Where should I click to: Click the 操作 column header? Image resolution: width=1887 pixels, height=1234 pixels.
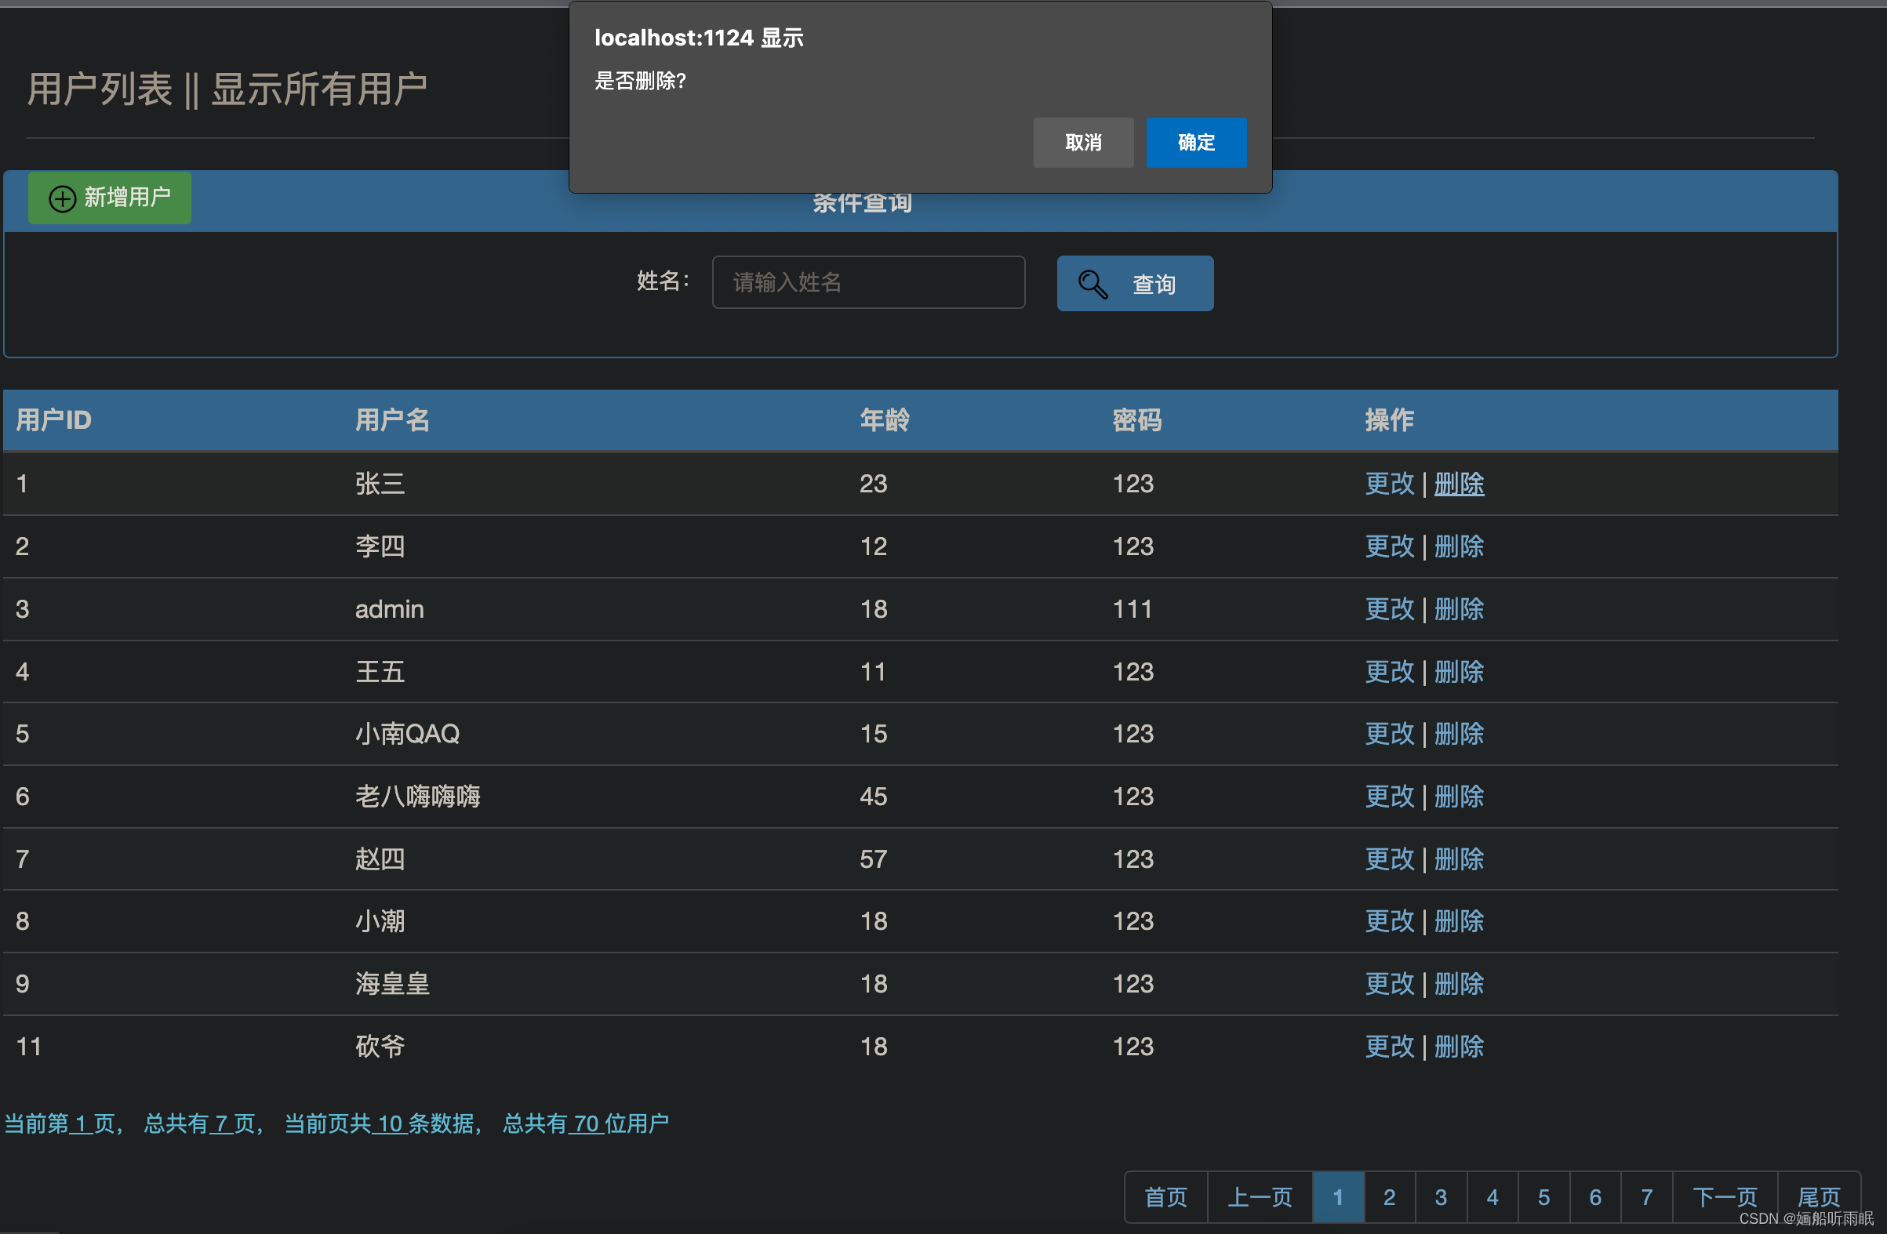coord(1389,419)
